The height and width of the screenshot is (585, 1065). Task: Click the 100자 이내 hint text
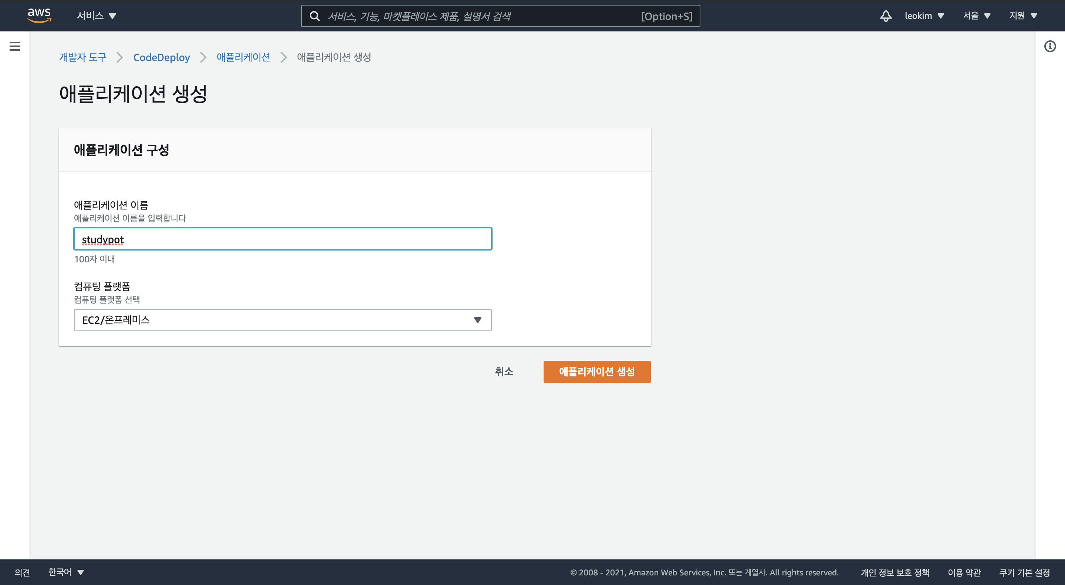(94, 259)
